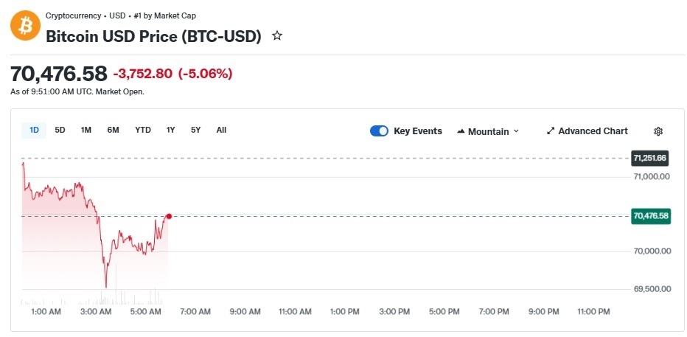This screenshot has height=337, width=687.
Task: Click the Mountain chart type icon
Action: [461, 131]
